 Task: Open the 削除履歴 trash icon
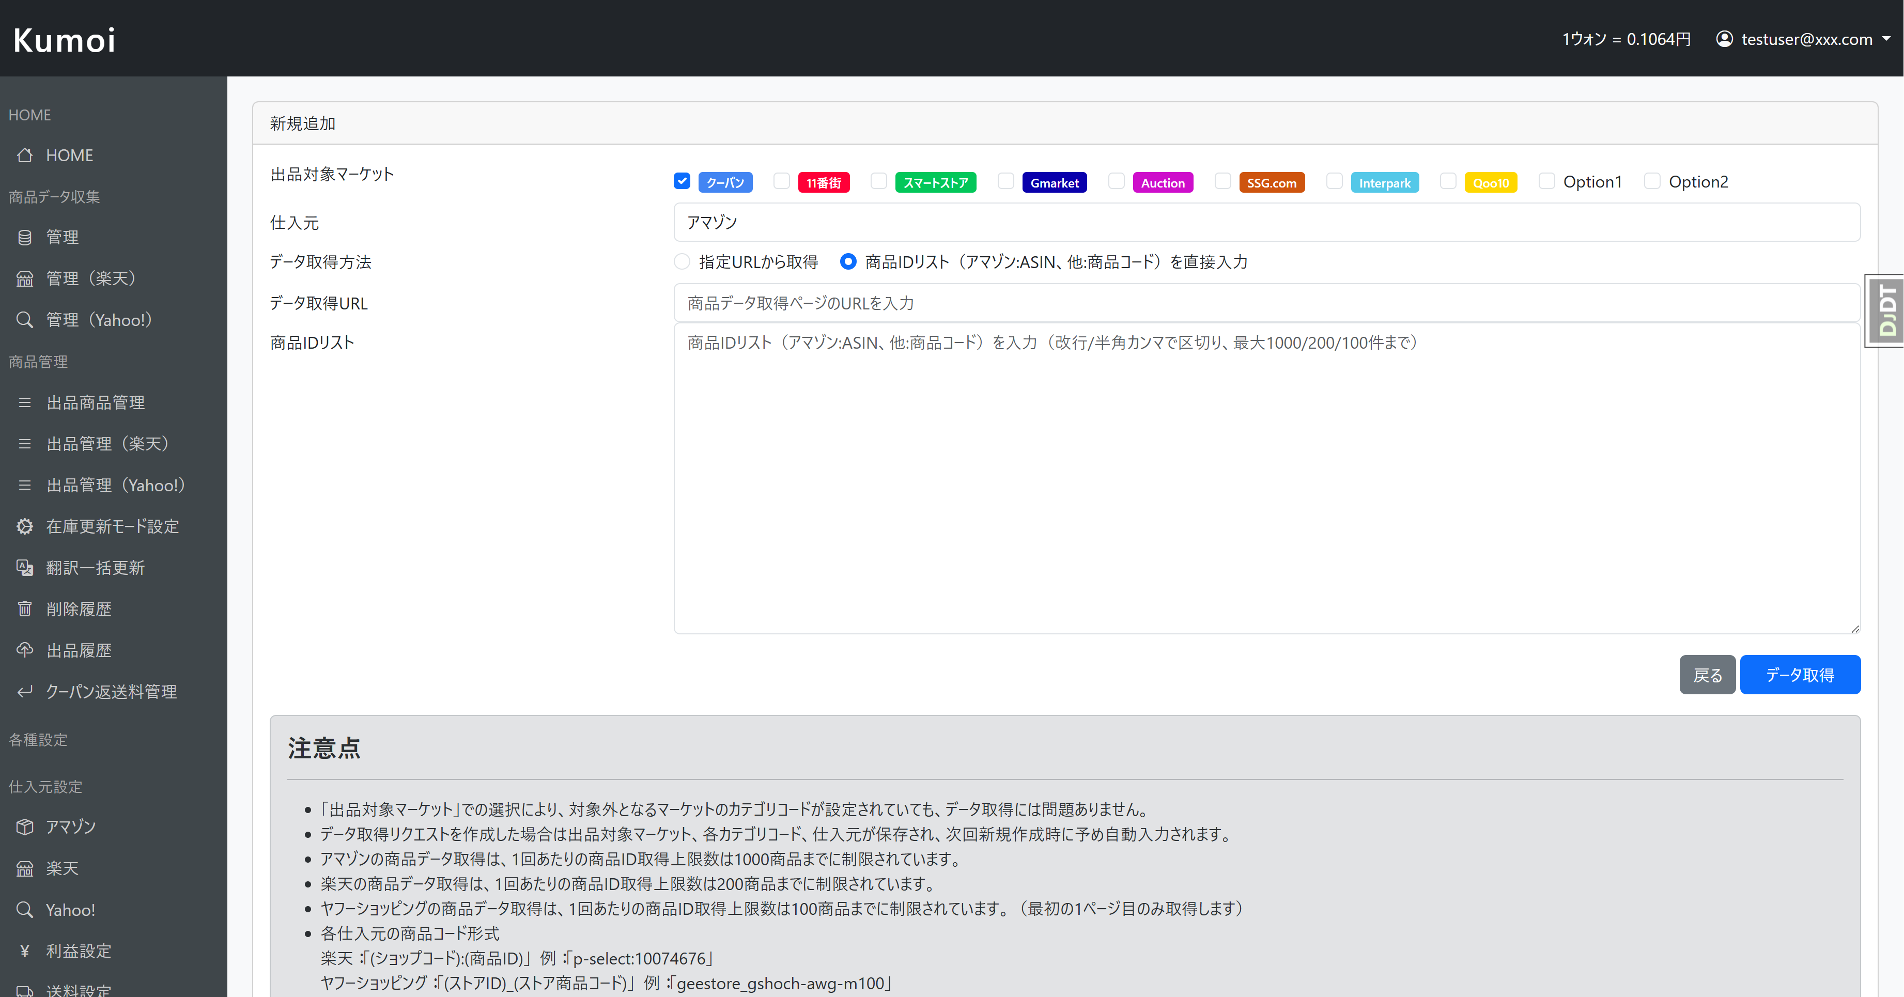click(25, 608)
